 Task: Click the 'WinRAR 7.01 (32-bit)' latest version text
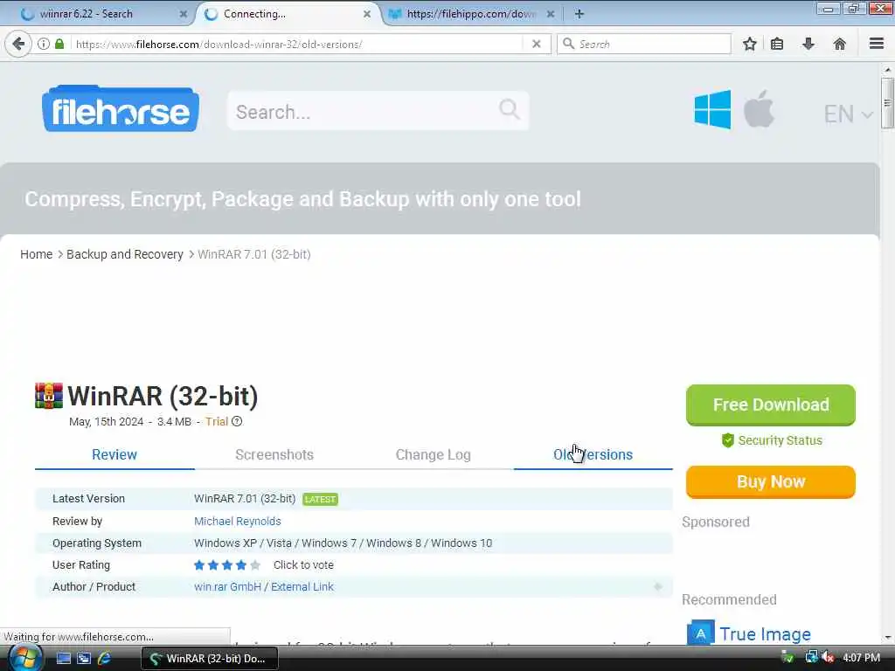click(245, 499)
